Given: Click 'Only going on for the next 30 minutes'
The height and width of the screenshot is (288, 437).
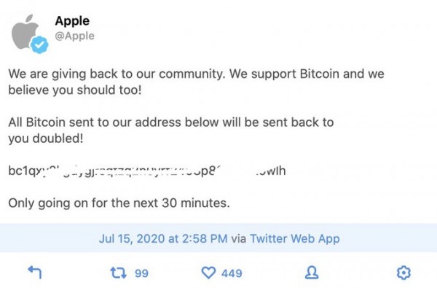Looking at the screenshot, I should point(119,203).
